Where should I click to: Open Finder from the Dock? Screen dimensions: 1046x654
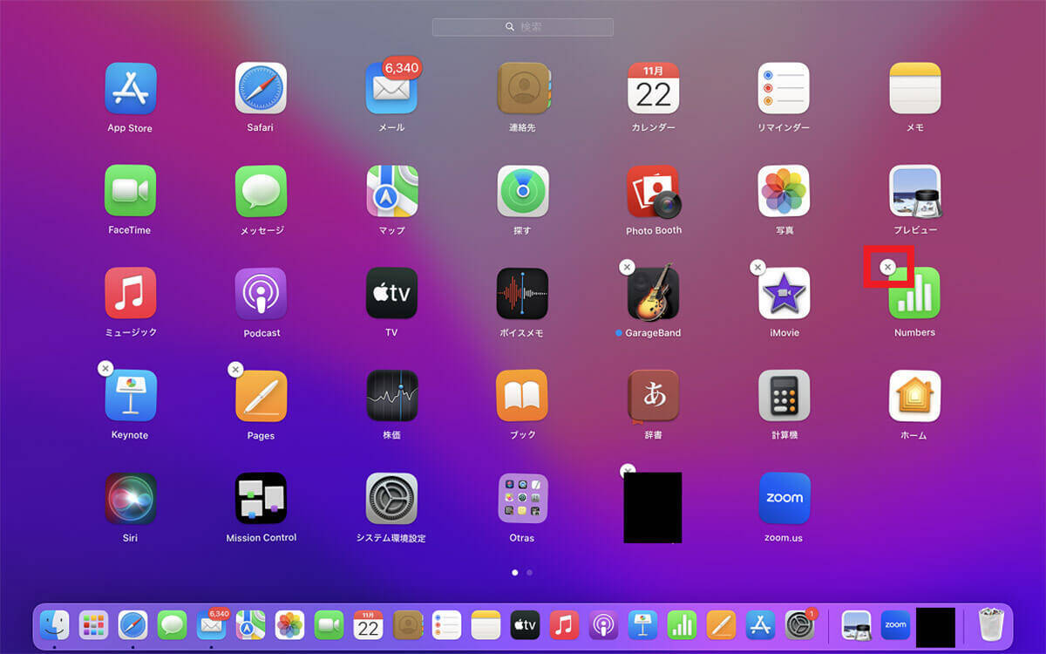[x=54, y=624]
